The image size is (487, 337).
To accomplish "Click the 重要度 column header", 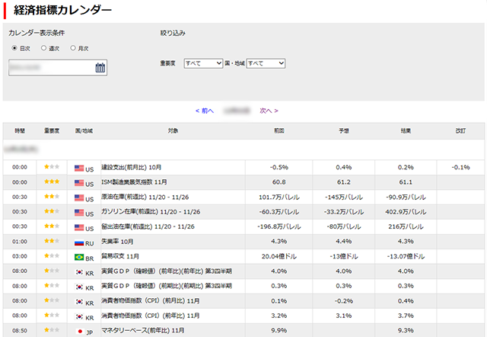I will click(x=52, y=131).
